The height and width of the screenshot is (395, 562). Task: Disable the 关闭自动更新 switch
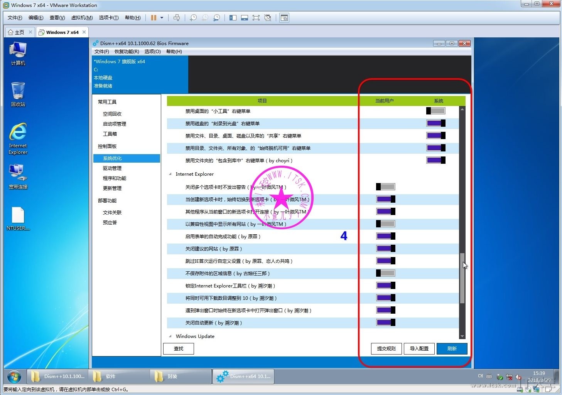[x=385, y=323]
